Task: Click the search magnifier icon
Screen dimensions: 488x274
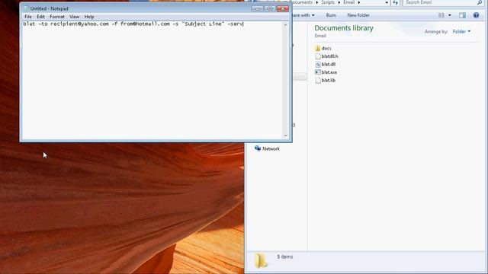Action: [x=480, y=2]
